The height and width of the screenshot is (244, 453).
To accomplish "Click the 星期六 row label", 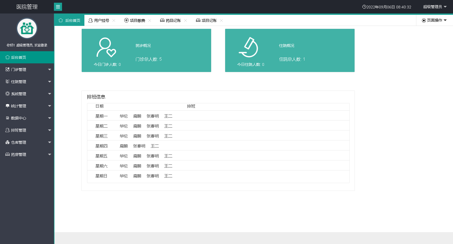I will point(101,166).
